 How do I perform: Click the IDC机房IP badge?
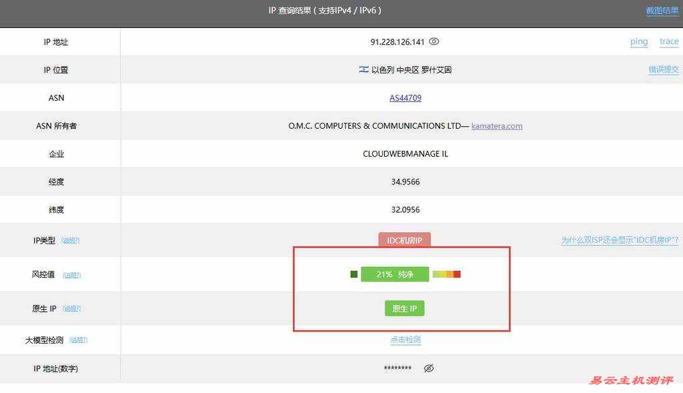pos(405,240)
